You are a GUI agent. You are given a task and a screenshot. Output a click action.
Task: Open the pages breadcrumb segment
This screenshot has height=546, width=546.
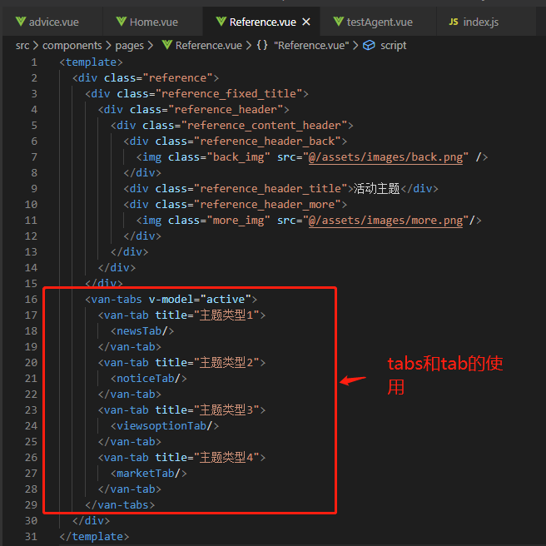pos(129,45)
